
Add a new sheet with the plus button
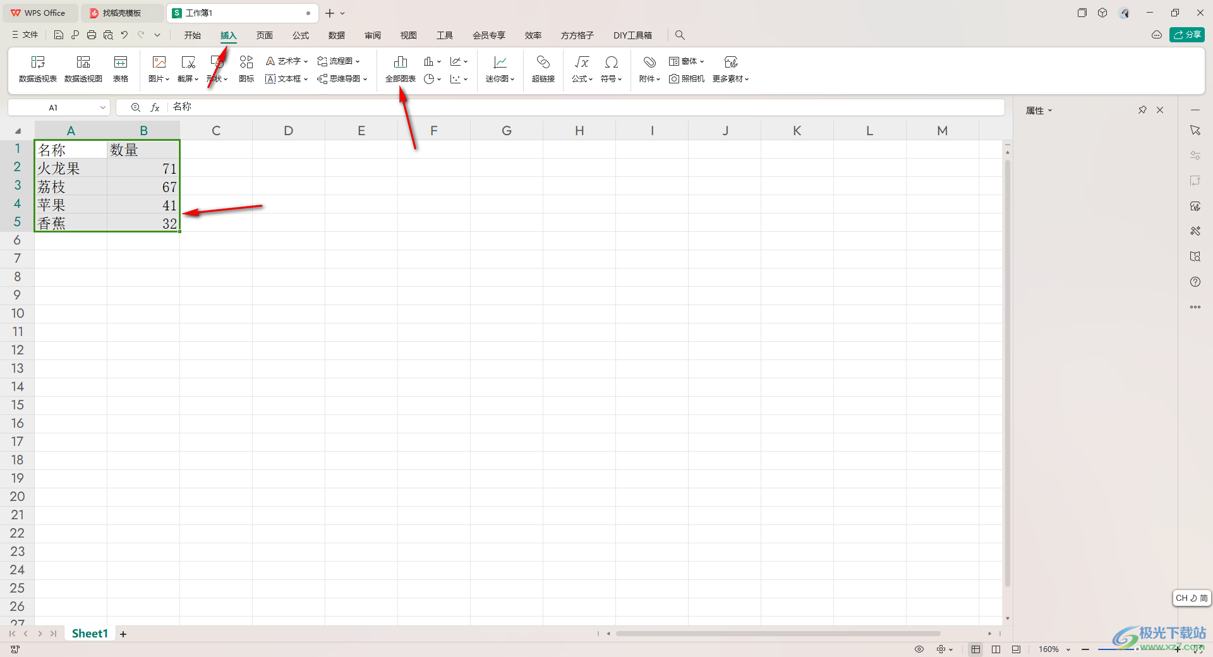[123, 634]
